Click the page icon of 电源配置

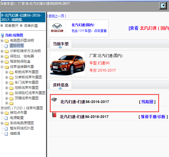coord(6,118)
